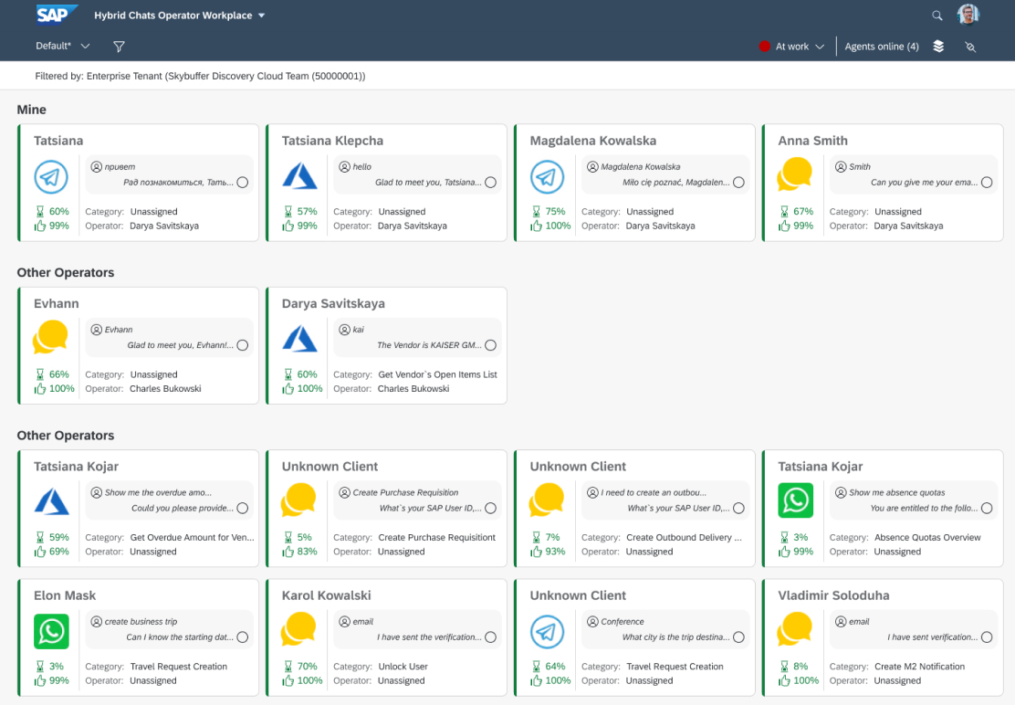Click the 'Create M2 Notification' category text
This screenshot has width=1015, height=705.
point(919,666)
